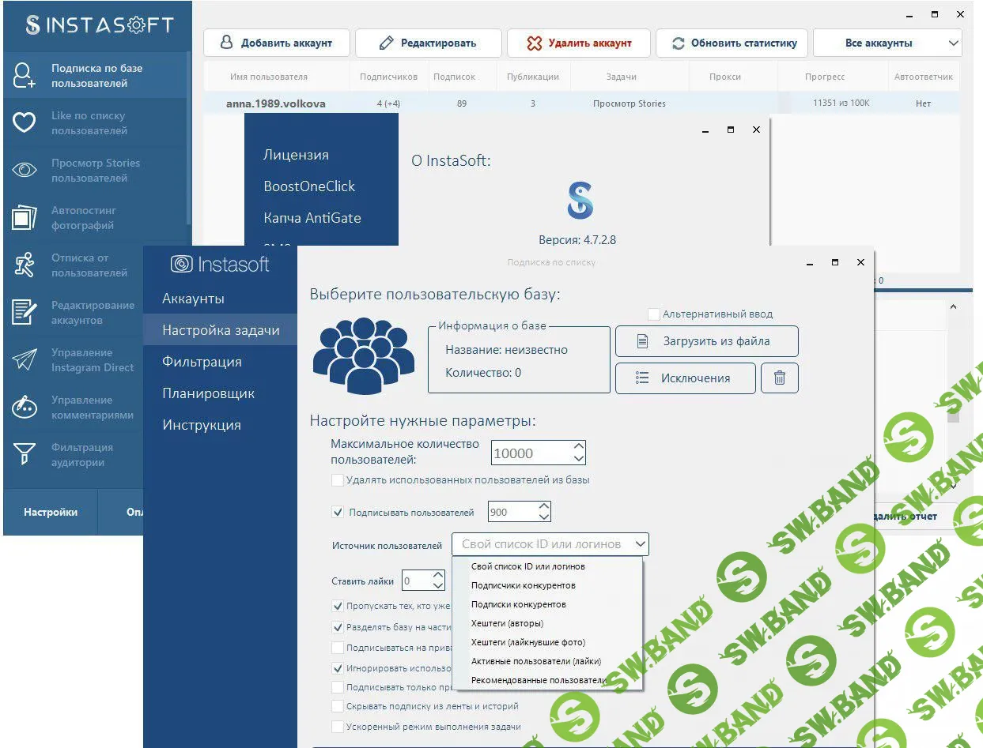Open Фильтрация аудитории funnel icon
This screenshot has height=748, width=983.
click(25, 454)
